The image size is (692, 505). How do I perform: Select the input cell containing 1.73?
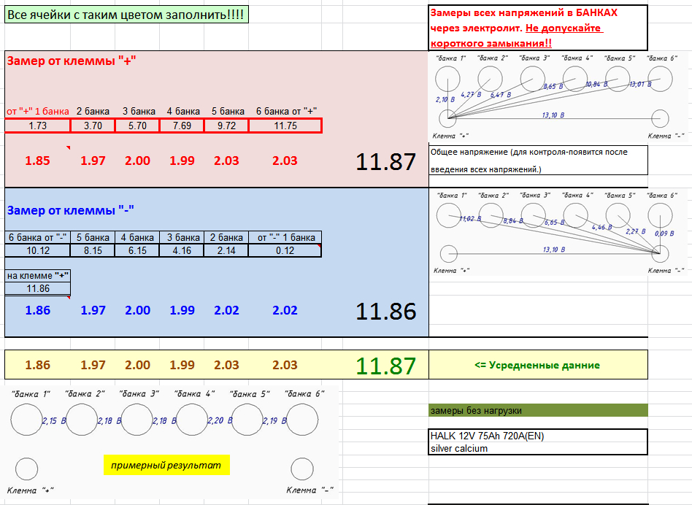tap(38, 126)
